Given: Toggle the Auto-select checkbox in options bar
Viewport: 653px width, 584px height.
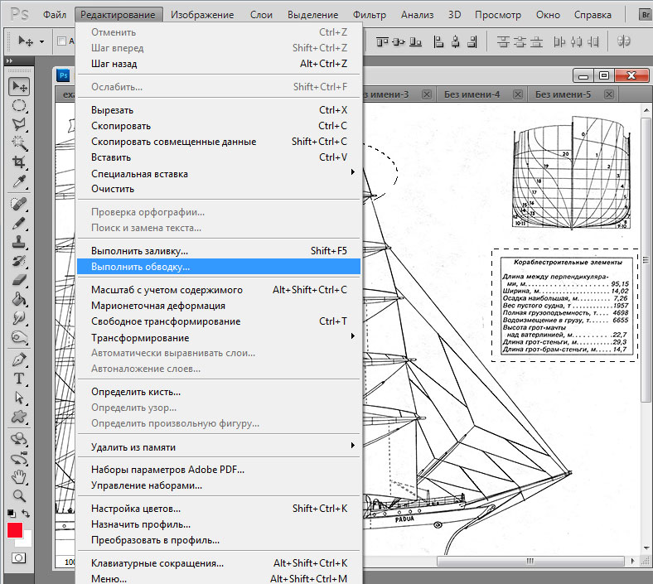Looking at the screenshot, I should (61, 41).
